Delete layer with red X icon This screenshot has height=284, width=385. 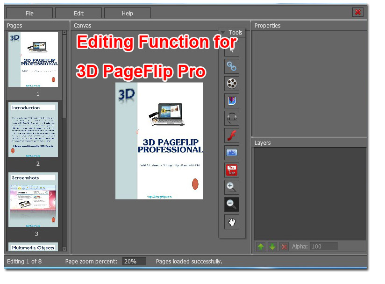[284, 247]
